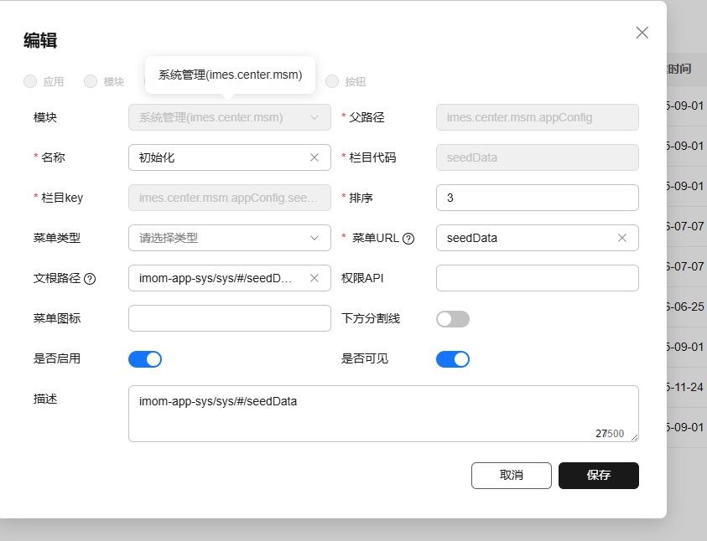Disable the 是否启用 switch

145,359
